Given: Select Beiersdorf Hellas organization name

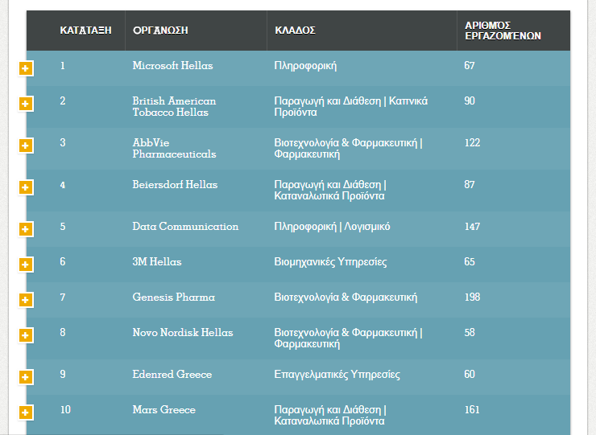Looking at the screenshot, I should coord(175,184).
